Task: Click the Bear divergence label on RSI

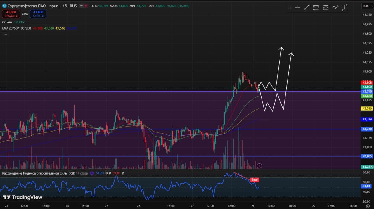Action: coord(255,180)
